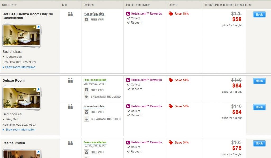271x158 pixels.
Task: Click WiFi icon in Hot Deal room row
Action: pos(87,20)
